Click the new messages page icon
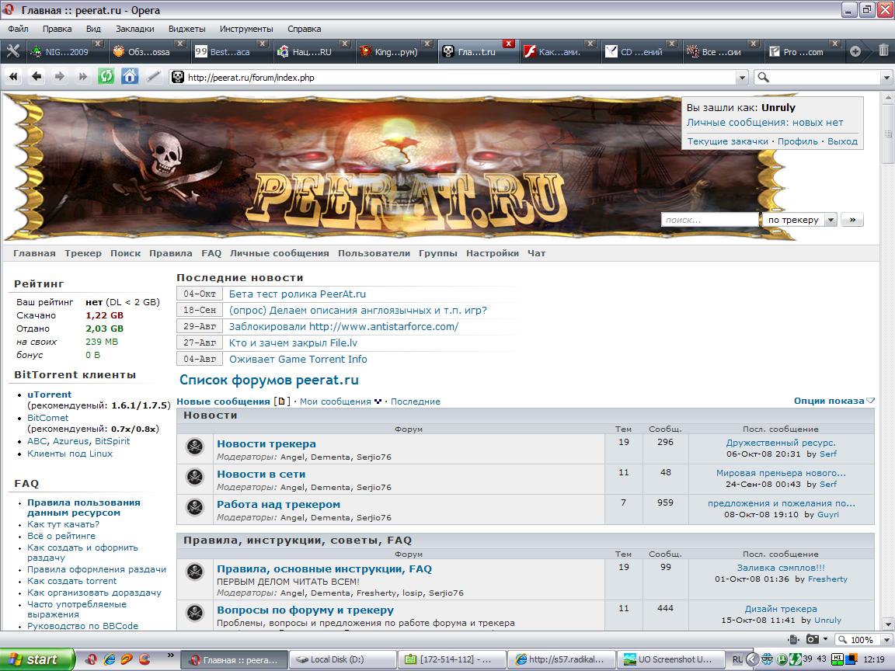The width and height of the screenshot is (895, 671). 281,401
